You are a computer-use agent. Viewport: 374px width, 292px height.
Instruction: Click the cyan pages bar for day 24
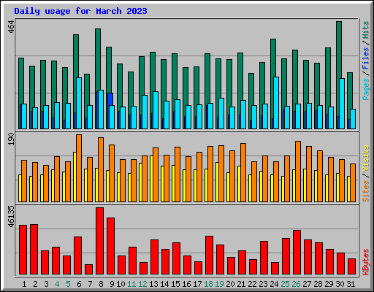click(x=276, y=103)
